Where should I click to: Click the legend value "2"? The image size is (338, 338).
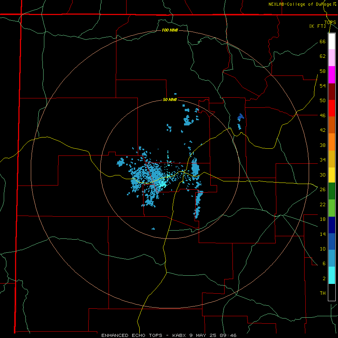(324, 279)
